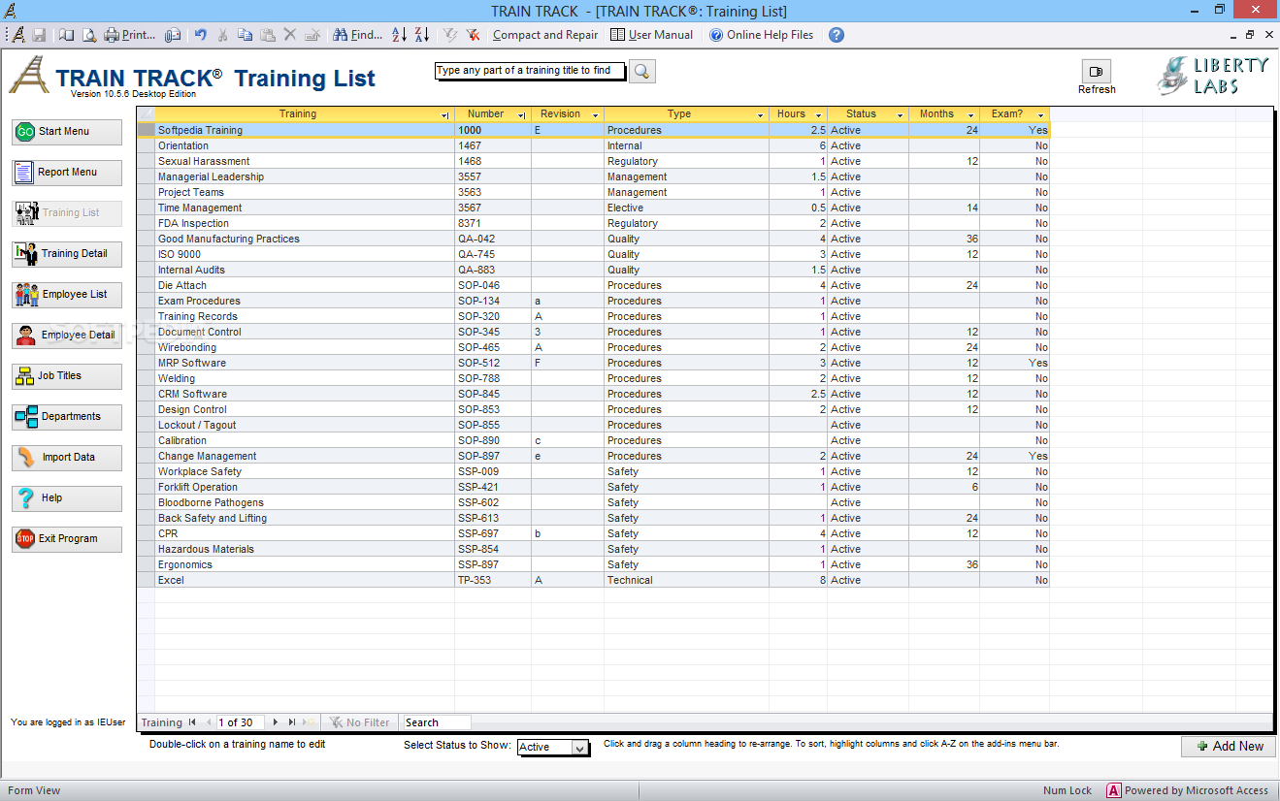Open Training Detail from the sidebar
The height and width of the screenshot is (801, 1280).
click(67, 254)
